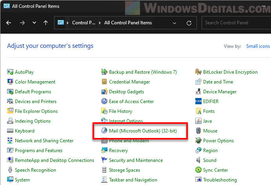Click the Recovery icon
The width and height of the screenshot is (271, 185).
point(104,150)
